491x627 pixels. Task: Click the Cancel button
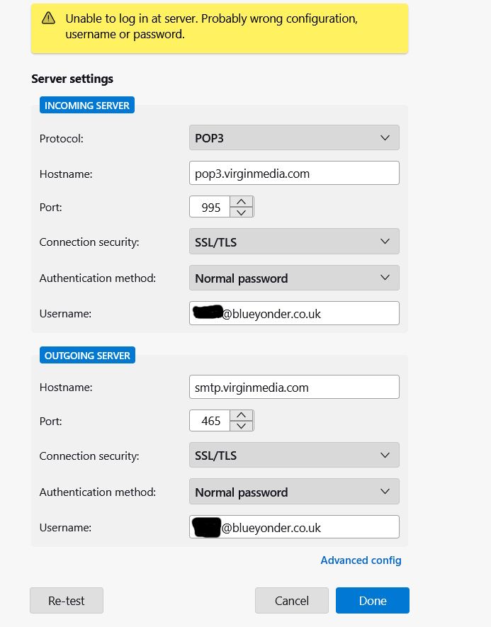291,600
